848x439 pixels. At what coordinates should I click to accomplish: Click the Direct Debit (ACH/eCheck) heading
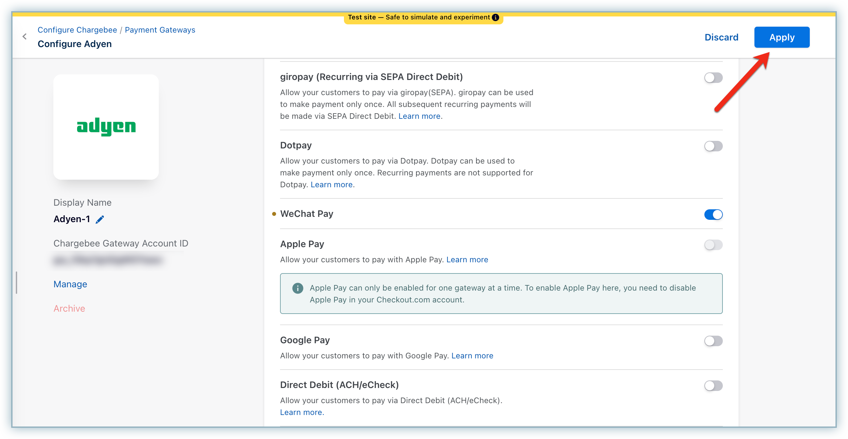339,385
